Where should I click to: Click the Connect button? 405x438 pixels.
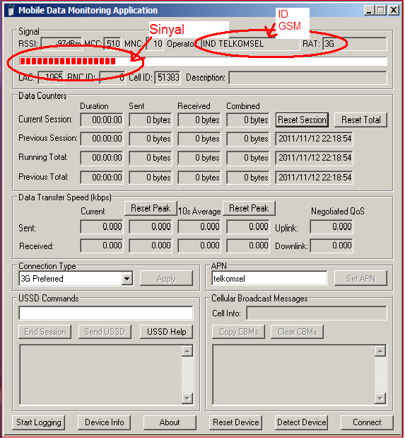tap(367, 422)
